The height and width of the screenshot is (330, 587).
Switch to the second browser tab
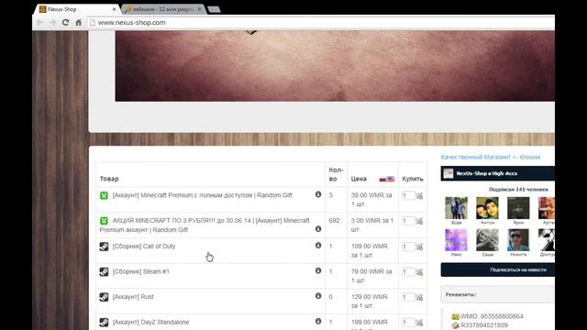[x=163, y=9]
